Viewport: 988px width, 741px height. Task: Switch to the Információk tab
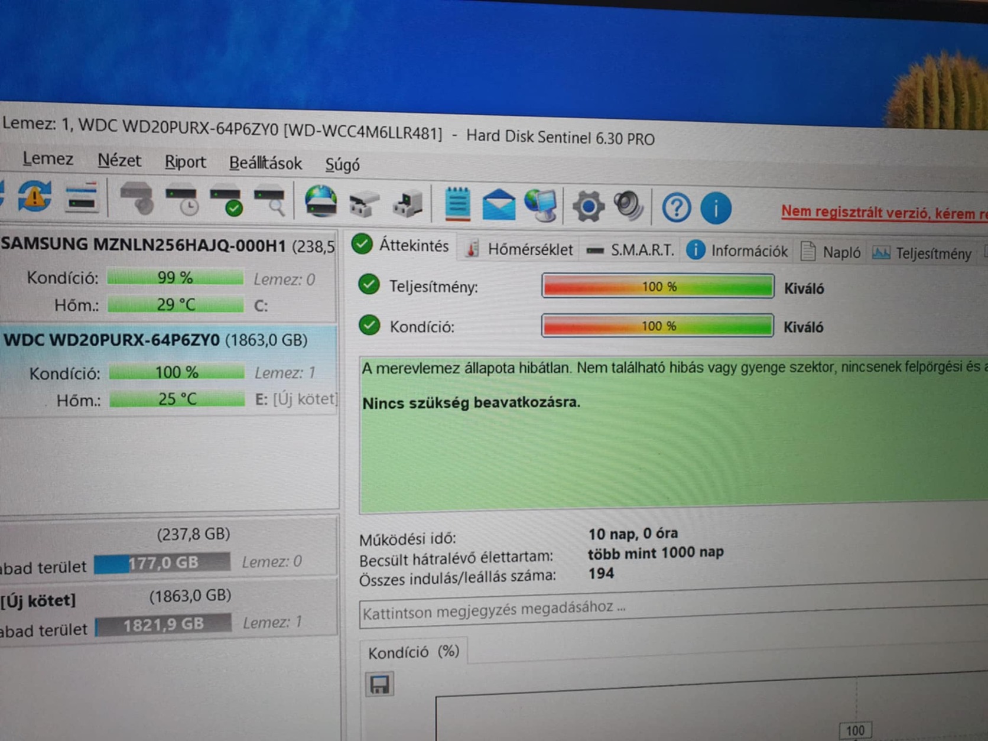pos(737,251)
